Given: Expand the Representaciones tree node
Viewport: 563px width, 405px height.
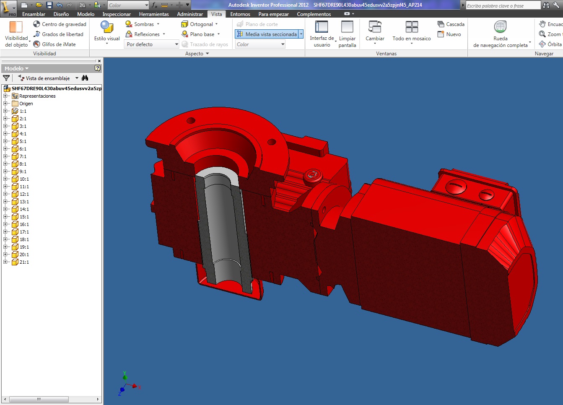Looking at the screenshot, I should [x=5, y=96].
